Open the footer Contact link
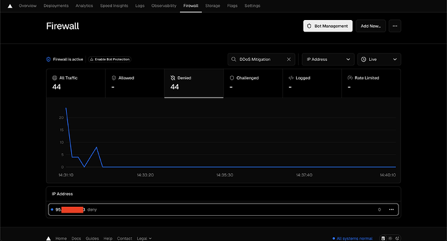The height and width of the screenshot is (241, 447). click(x=124, y=238)
